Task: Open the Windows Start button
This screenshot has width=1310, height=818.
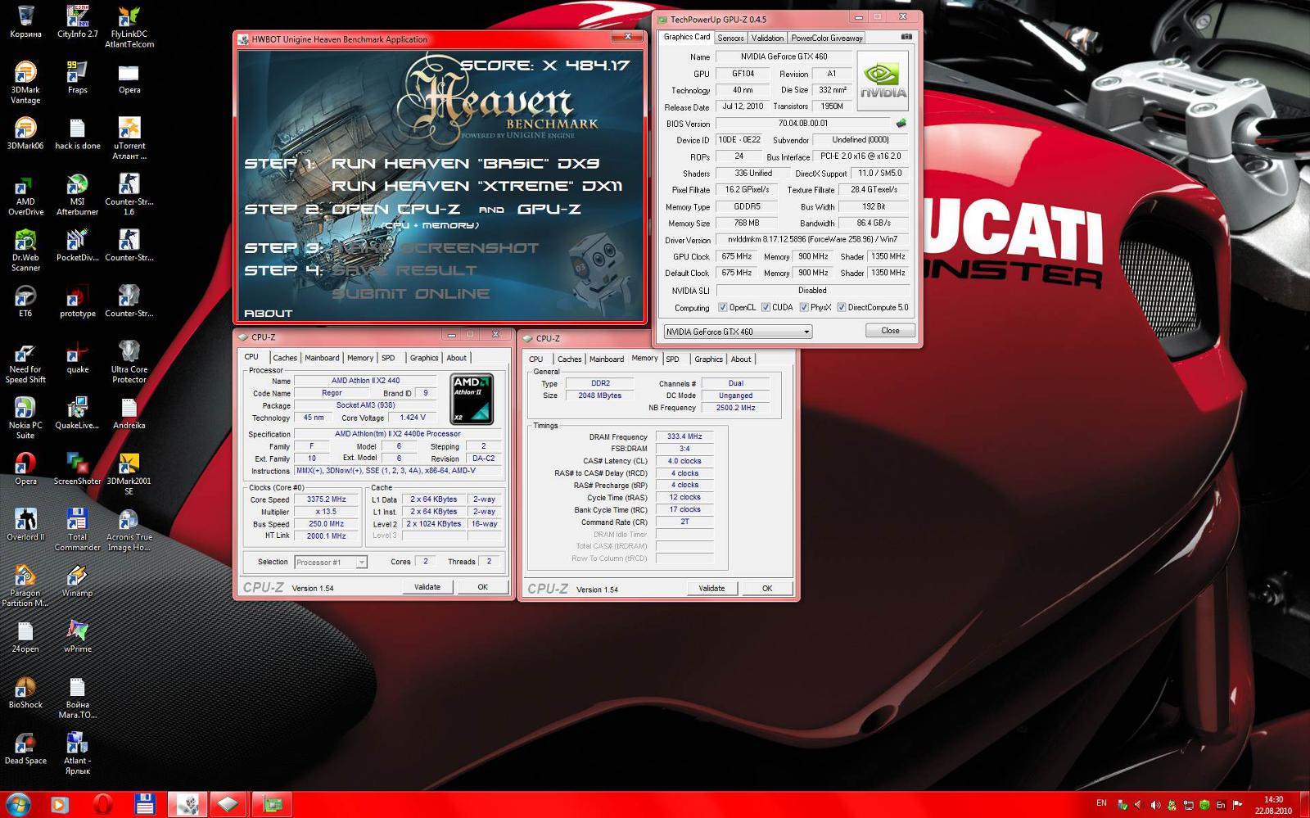Action: click(18, 804)
